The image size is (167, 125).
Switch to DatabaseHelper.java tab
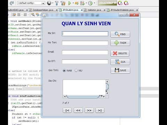point(43,10)
